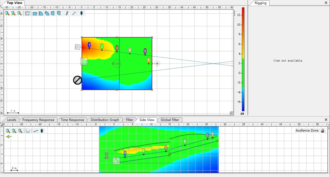Click zoom out magnifier in Top View toolbar
Screen dimensions: 330x177
click(19, 13)
